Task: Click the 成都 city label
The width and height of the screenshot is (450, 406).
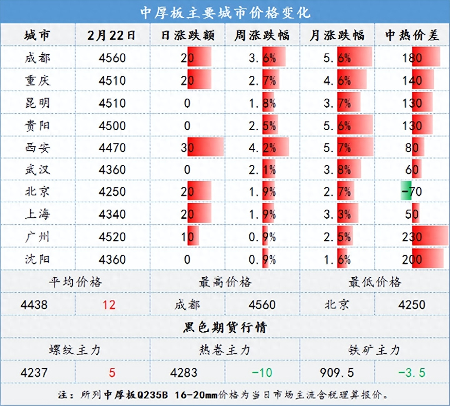Action: pyautogui.click(x=38, y=58)
